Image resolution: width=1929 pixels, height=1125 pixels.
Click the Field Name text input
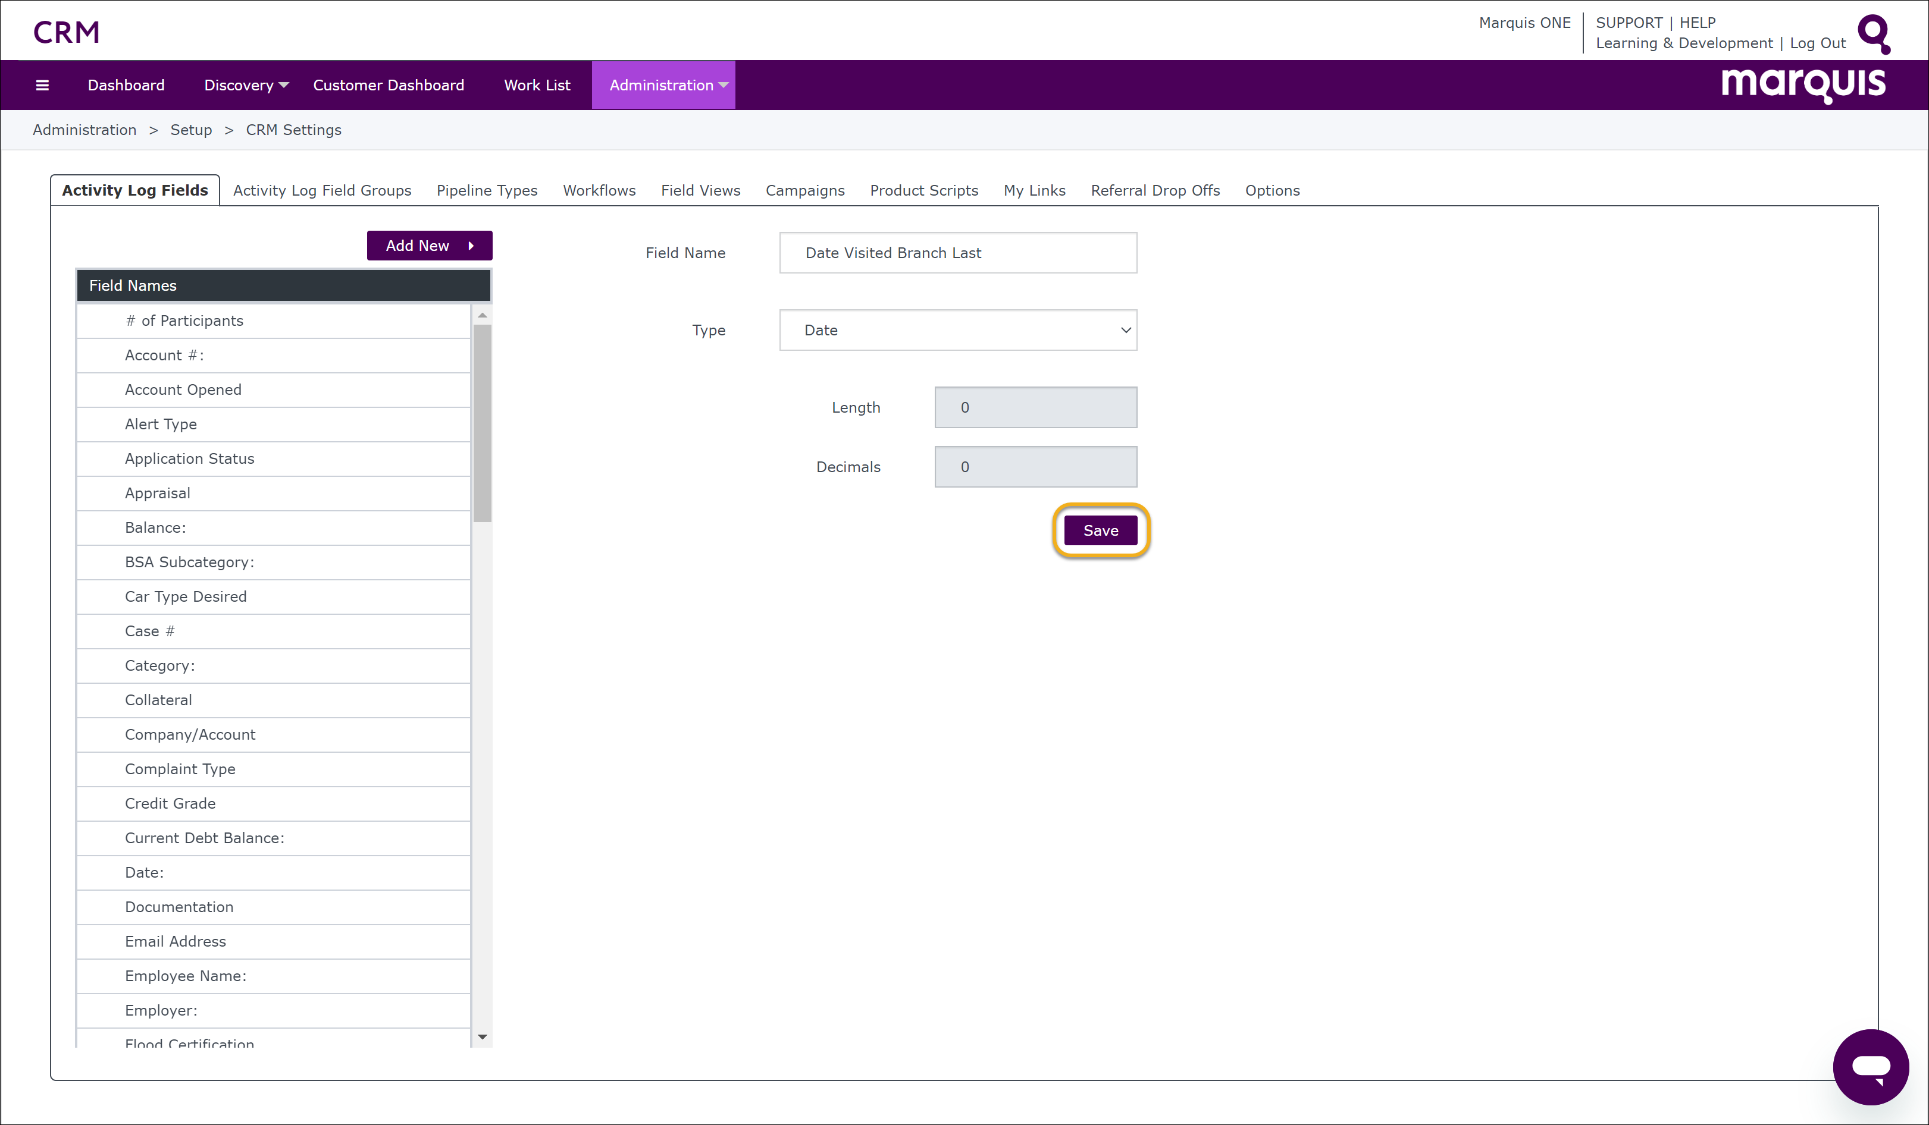957,253
